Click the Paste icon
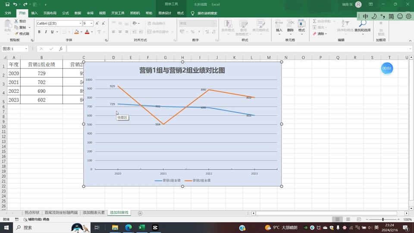Screen dimensions: 414x233 point(8,24)
